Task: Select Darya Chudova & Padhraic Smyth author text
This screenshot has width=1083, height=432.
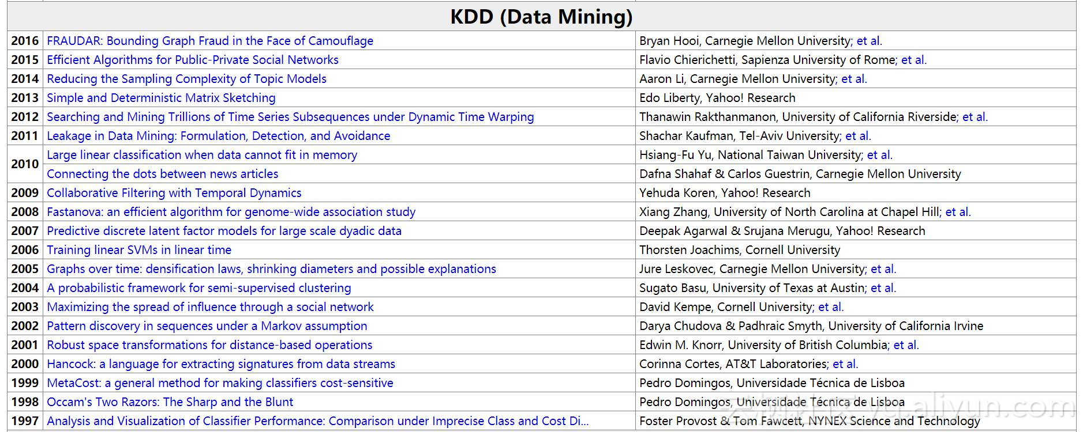Action: coord(811,326)
